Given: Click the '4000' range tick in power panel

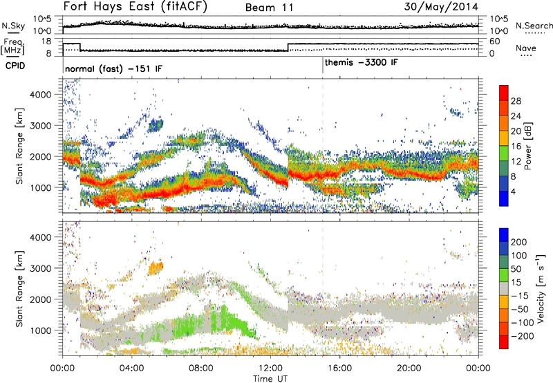Looking at the screenshot, I should 40,95.
